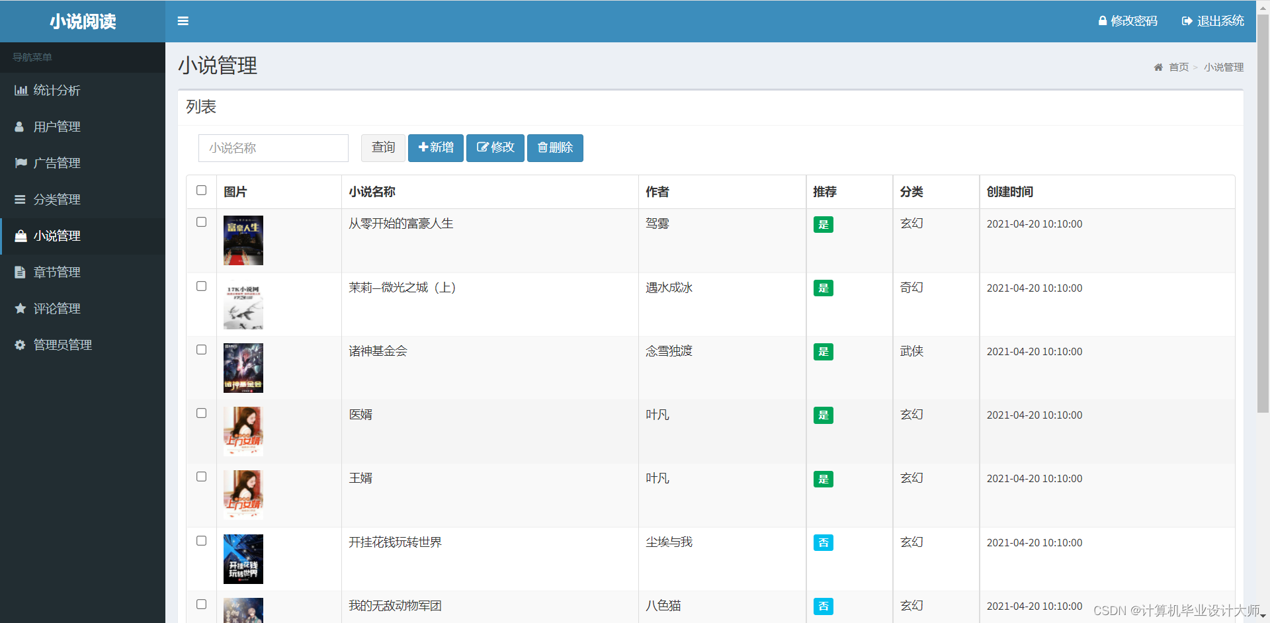Click the 小说阅读 logo title
Image resolution: width=1270 pixels, height=623 pixels.
[x=83, y=22]
